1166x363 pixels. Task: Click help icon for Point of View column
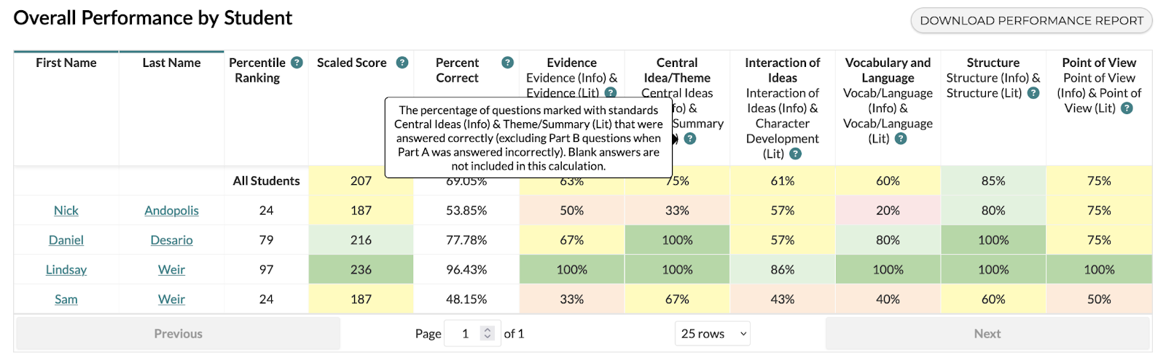1127,108
